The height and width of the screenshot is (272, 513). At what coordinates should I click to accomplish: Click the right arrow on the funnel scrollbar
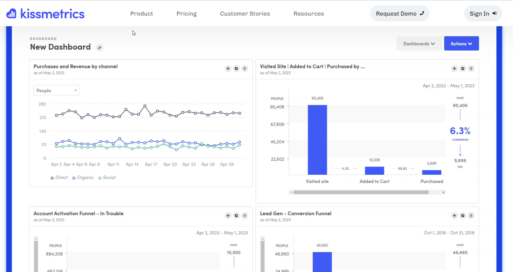coord(443,192)
